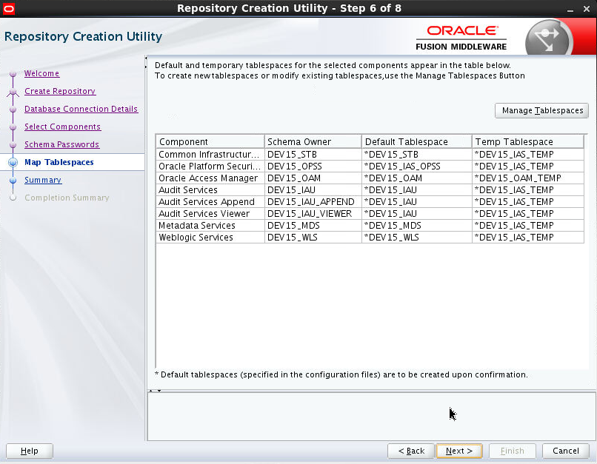The height and width of the screenshot is (464, 597).
Task: Click the Select Components step bullet icon
Action: coord(13,127)
